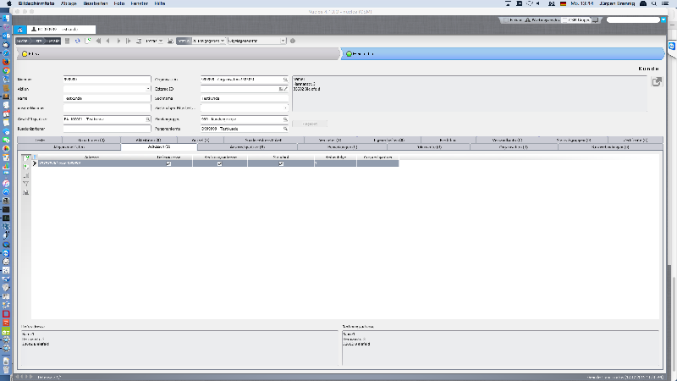Click the save disk toolbar icon
The width and height of the screenshot is (677, 381).
point(68,41)
